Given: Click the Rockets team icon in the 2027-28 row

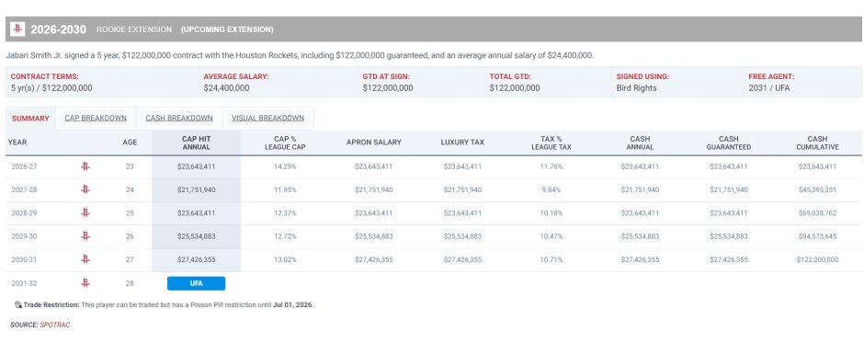Looking at the screenshot, I should click(85, 189).
